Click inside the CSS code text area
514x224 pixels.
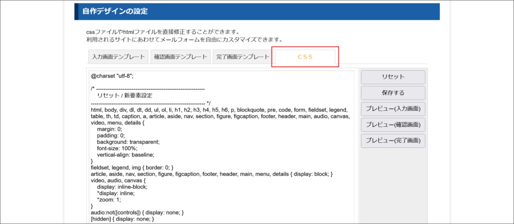tap(221, 147)
